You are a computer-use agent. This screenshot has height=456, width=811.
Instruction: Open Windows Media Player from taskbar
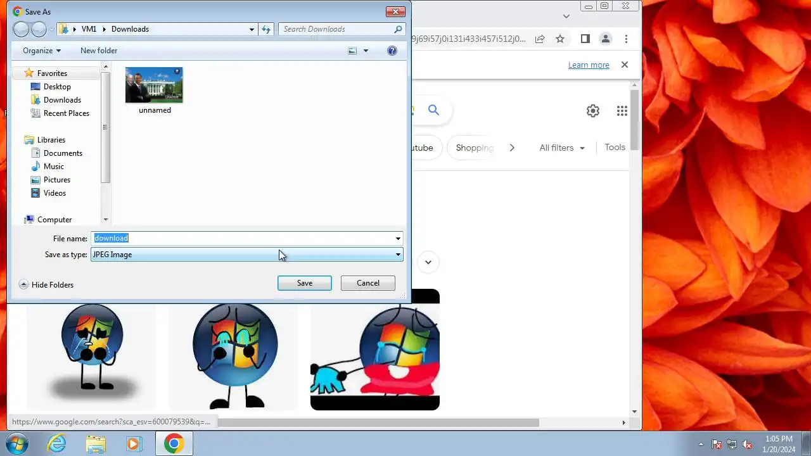click(x=134, y=443)
